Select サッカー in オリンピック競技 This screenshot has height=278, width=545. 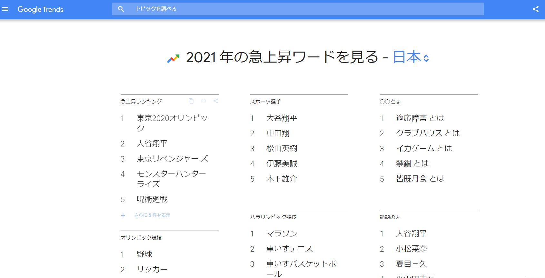[152, 269]
